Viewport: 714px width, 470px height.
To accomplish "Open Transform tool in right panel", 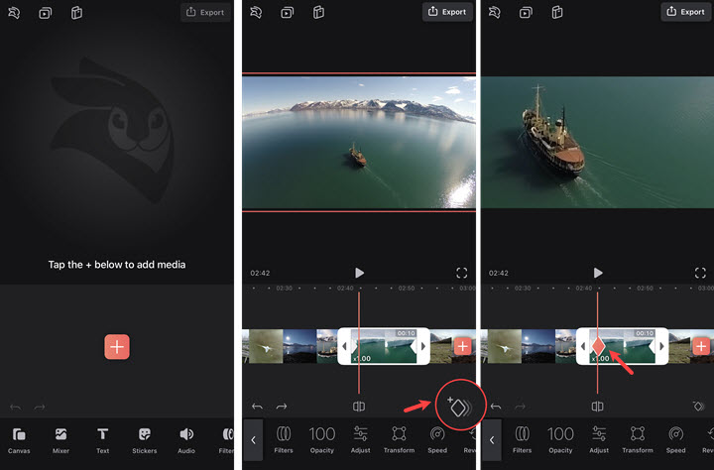I will point(638,440).
